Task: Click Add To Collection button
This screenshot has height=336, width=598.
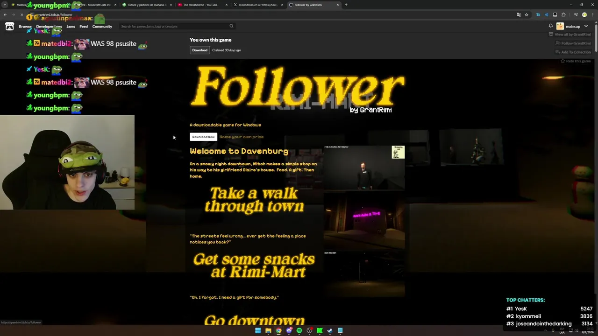Action: click(x=573, y=52)
